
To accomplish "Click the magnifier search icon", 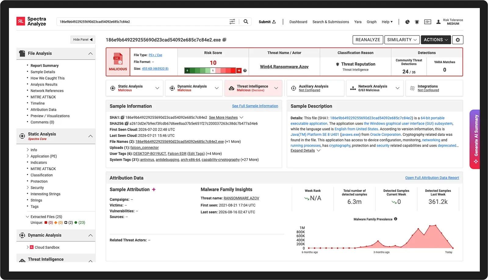I will tap(246, 22).
